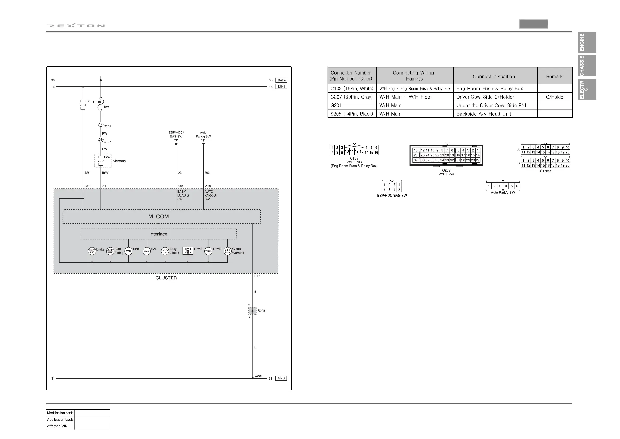620x439 pixels.
Task: Select the F24 7.5A Memory fuse box
Action: [x=103, y=161]
